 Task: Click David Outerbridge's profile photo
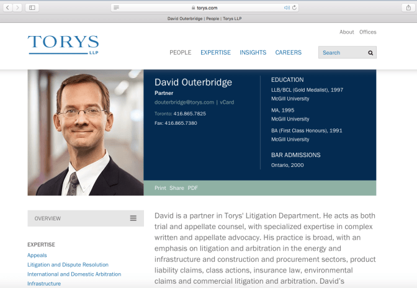point(86,132)
